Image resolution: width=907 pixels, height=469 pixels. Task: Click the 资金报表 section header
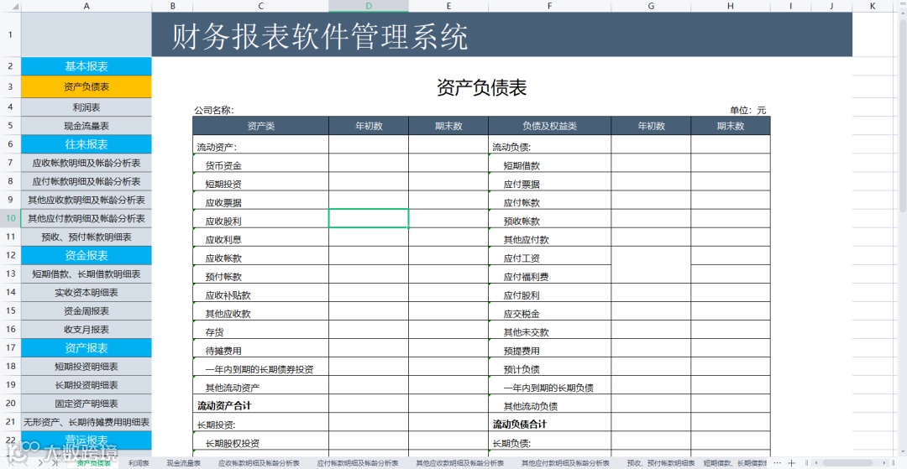click(x=87, y=255)
